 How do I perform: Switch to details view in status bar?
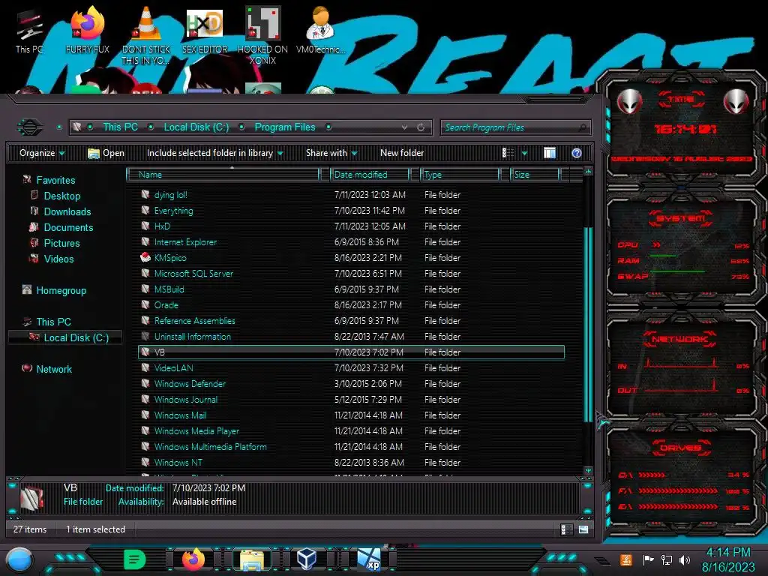coord(566,529)
